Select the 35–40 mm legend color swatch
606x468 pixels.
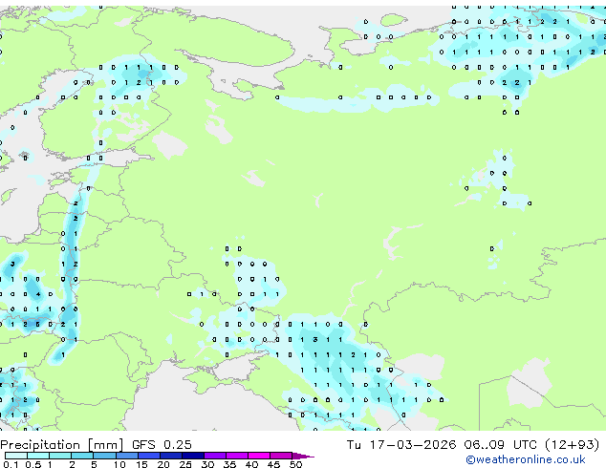coord(237,456)
